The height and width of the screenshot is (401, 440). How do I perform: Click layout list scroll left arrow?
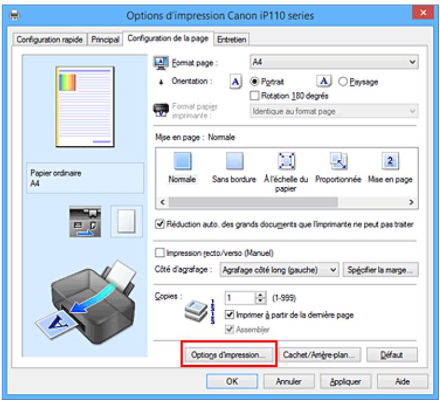(x=163, y=202)
